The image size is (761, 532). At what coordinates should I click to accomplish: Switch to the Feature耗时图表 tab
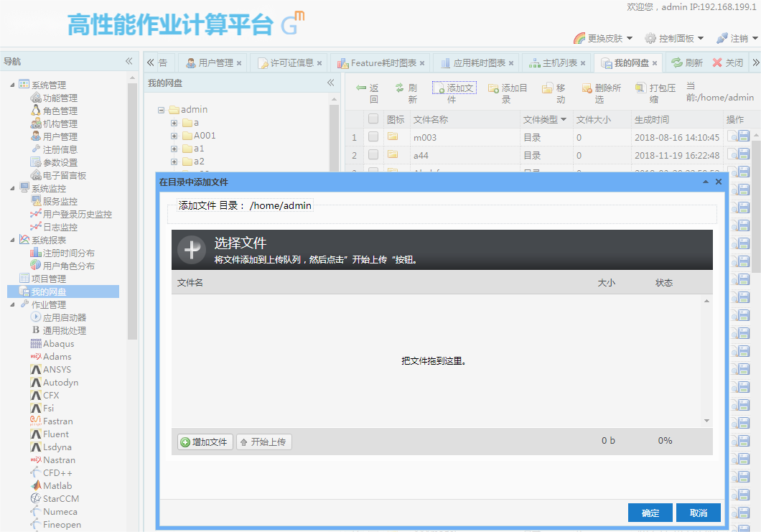click(x=380, y=62)
